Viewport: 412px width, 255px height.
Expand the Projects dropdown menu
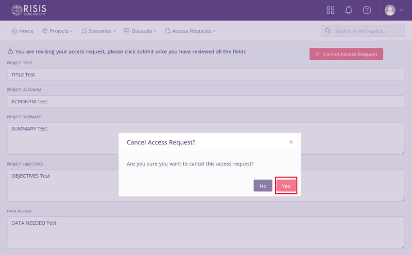(58, 31)
